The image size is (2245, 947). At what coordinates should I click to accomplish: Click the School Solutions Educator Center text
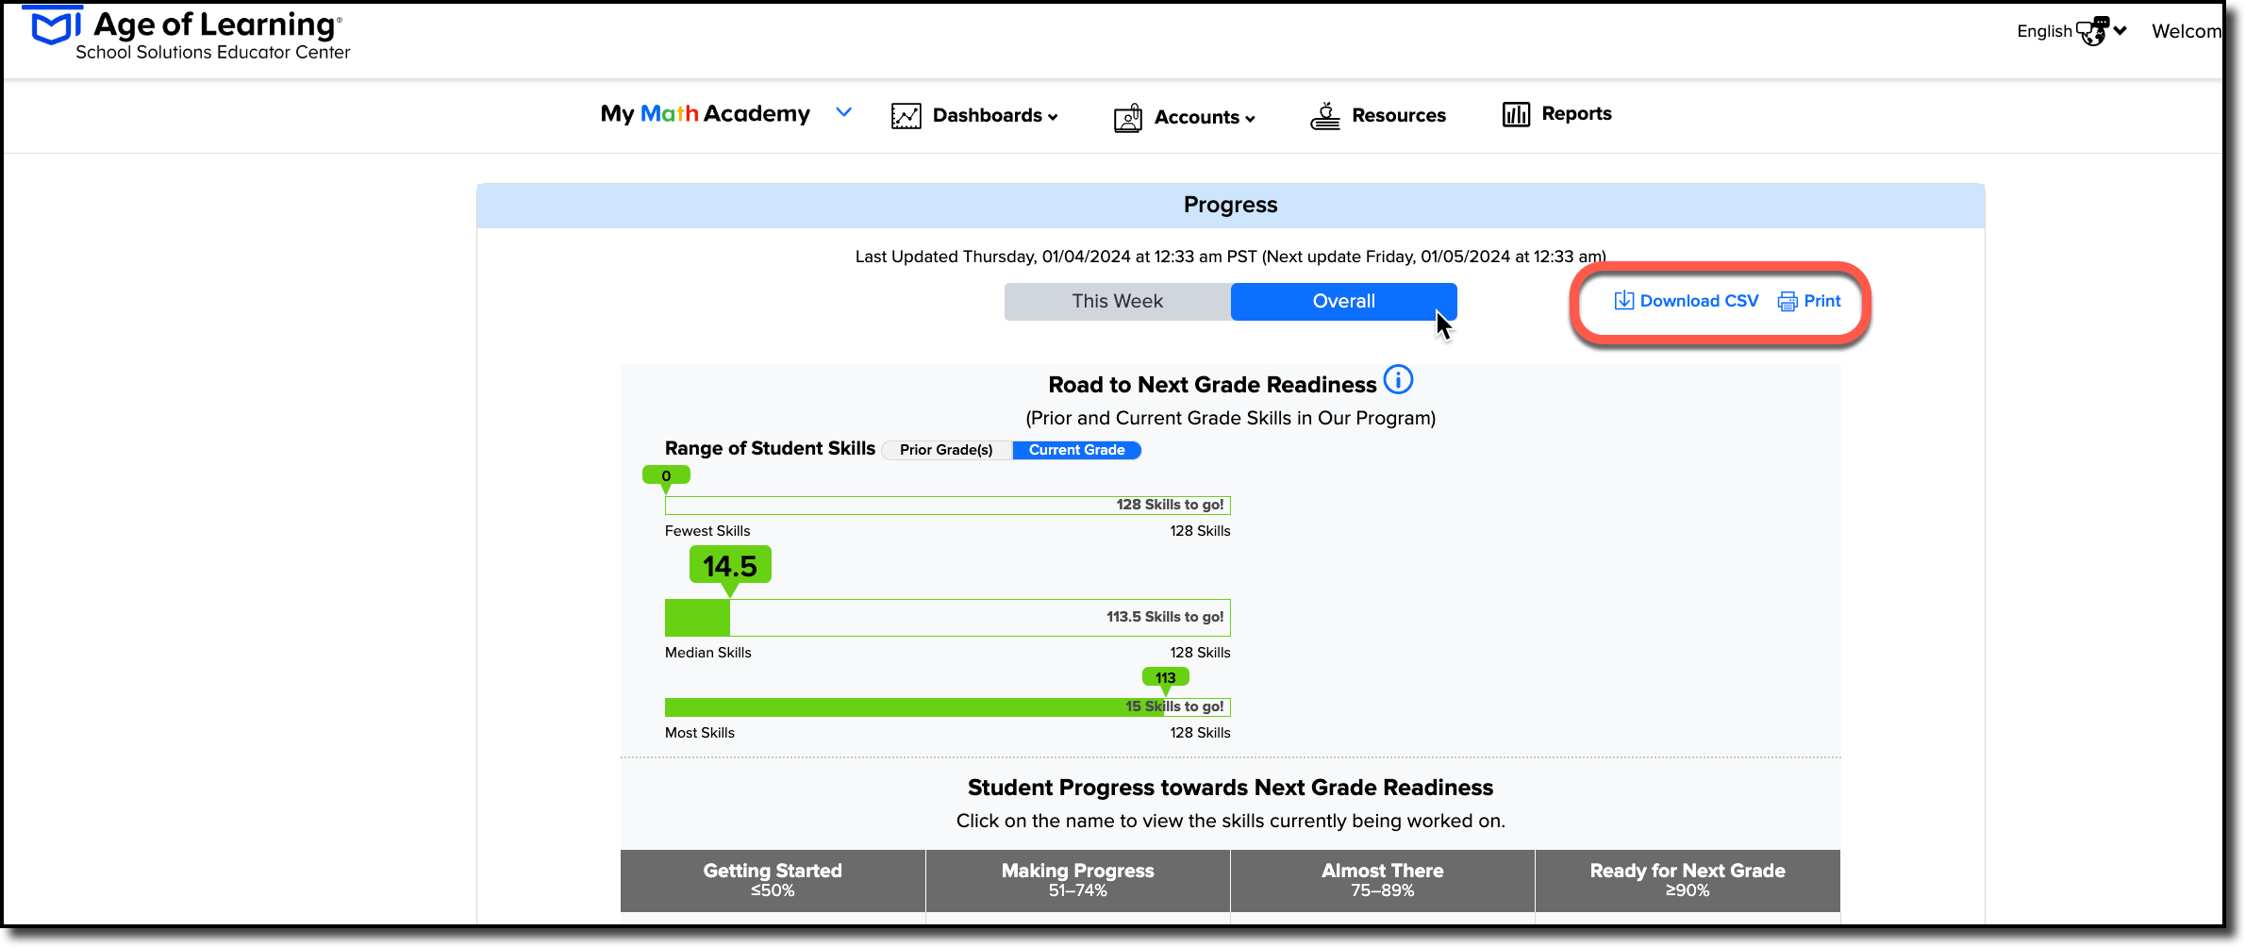(x=213, y=53)
